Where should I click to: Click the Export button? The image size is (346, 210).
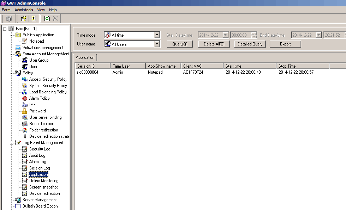click(x=285, y=44)
